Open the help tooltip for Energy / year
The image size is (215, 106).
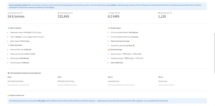(119, 13)
